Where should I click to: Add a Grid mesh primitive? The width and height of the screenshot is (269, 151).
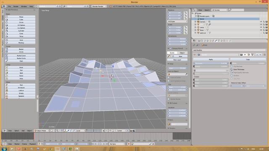(x=20, y=40)
